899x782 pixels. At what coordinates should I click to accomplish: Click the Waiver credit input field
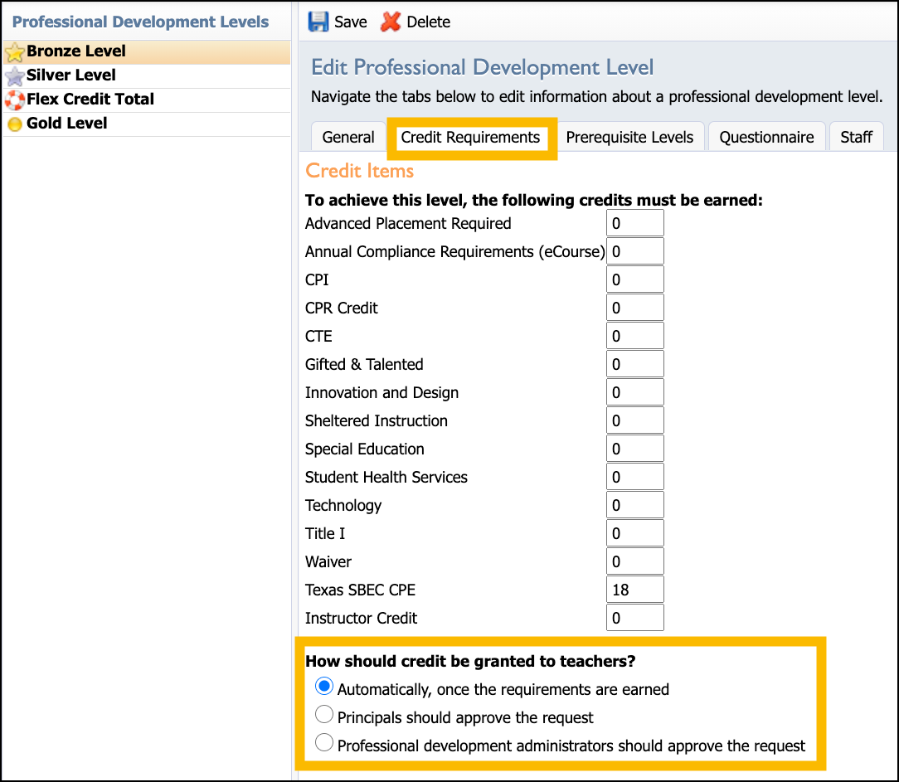point(634,561)
